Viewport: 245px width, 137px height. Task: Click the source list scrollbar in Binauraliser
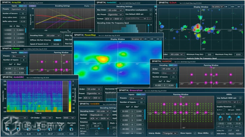pos(145,115)
